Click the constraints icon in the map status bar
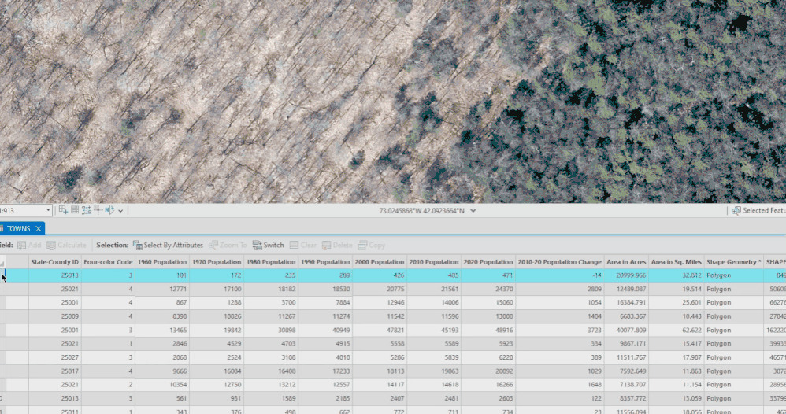 [86, 210]
